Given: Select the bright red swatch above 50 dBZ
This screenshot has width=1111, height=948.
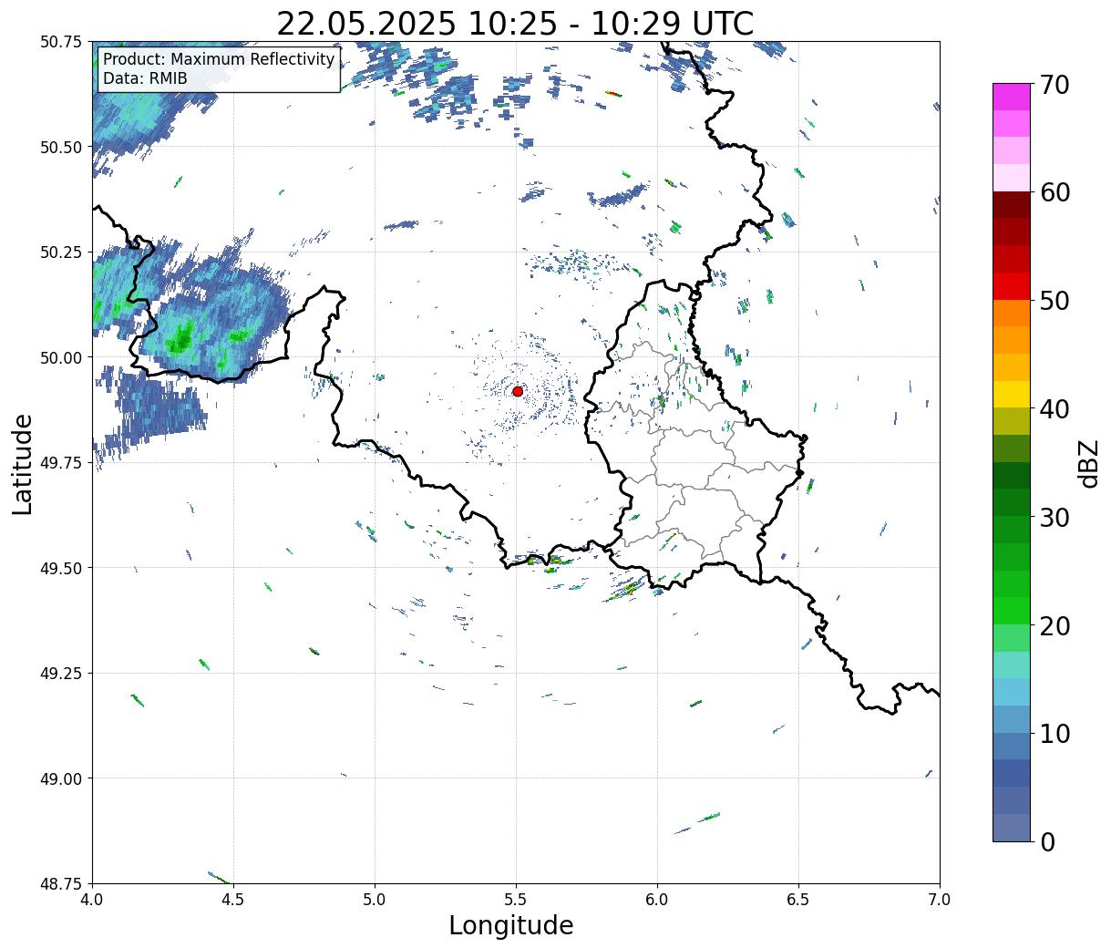Looking at the screenshot, I should click(1012, 285).
